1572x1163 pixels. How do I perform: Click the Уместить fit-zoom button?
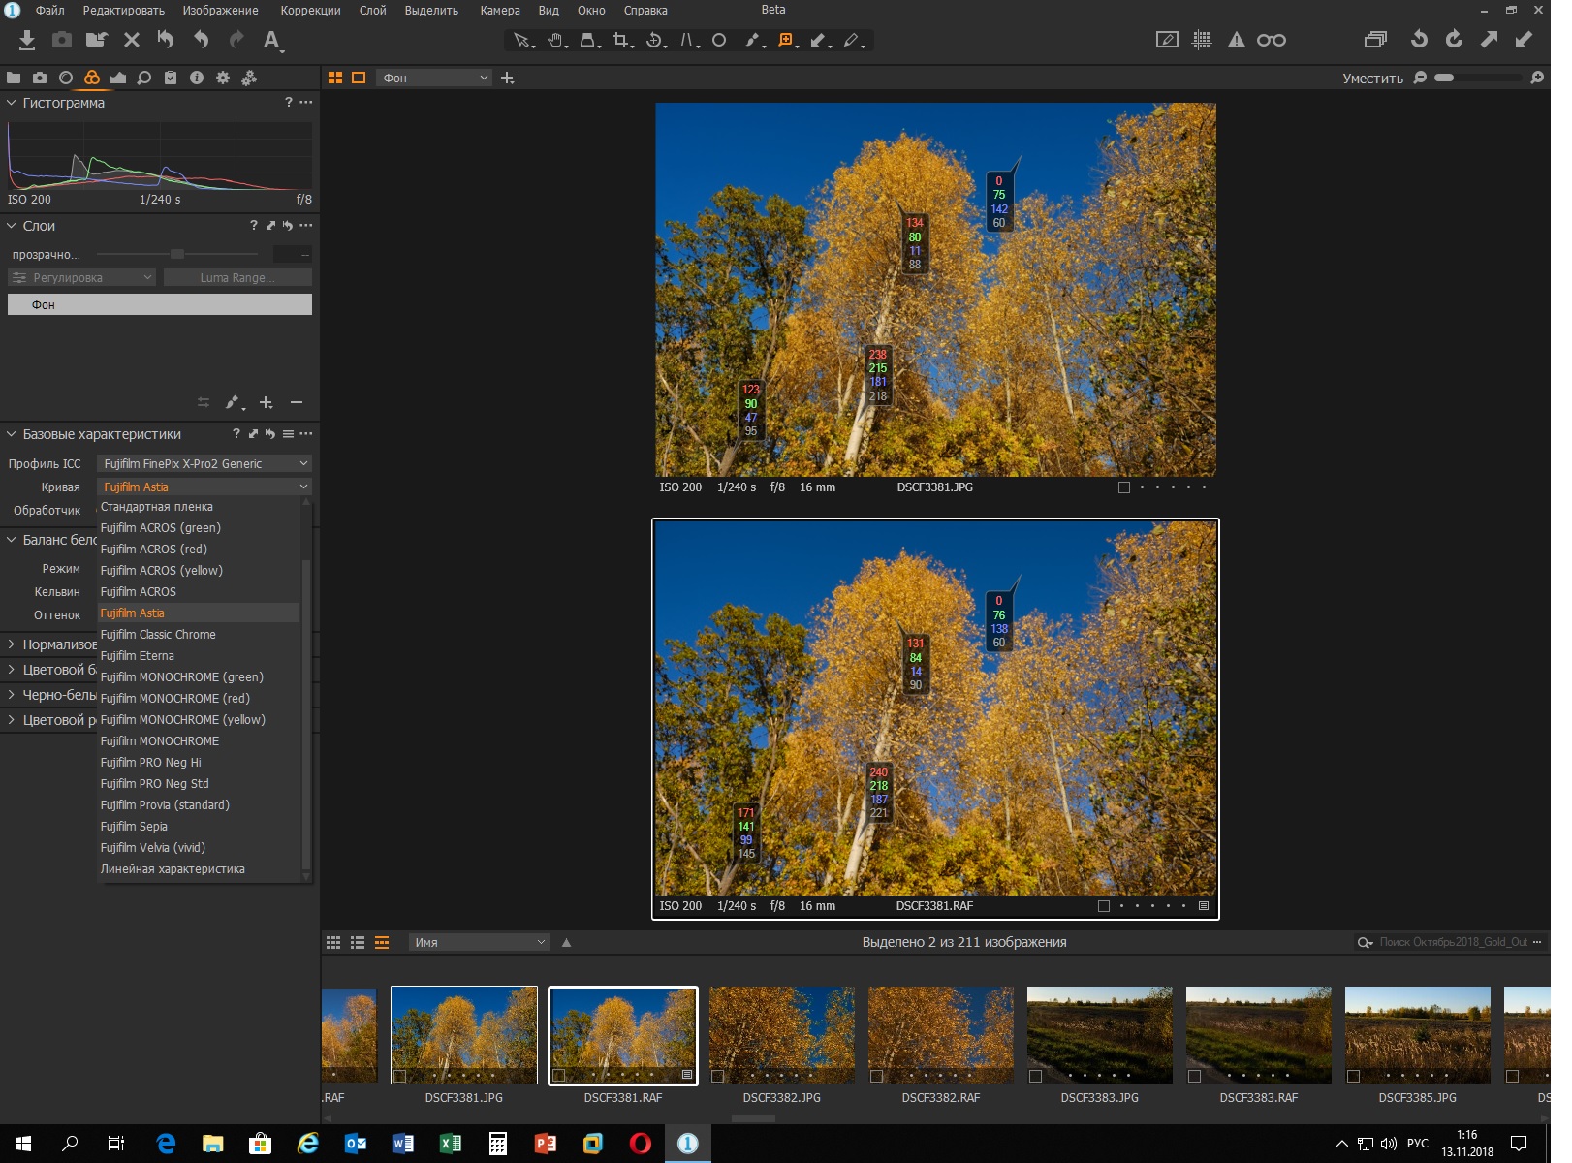tap(1372, 79)
